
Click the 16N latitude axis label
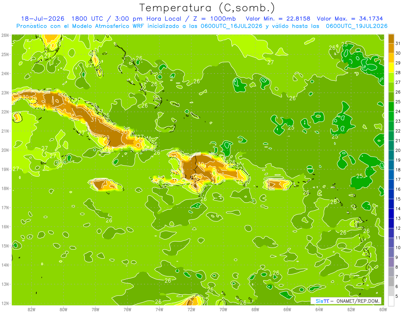click(x=5, y=227)
